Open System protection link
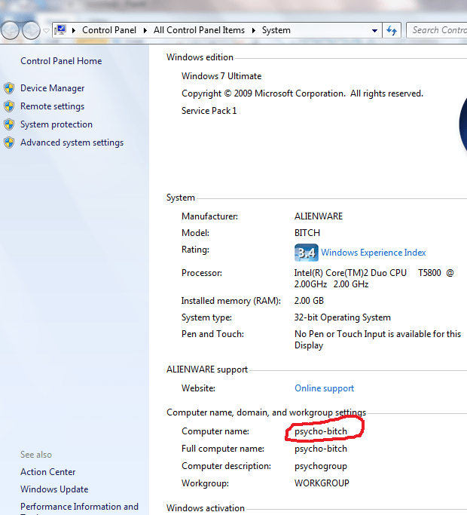 [56, 124]
